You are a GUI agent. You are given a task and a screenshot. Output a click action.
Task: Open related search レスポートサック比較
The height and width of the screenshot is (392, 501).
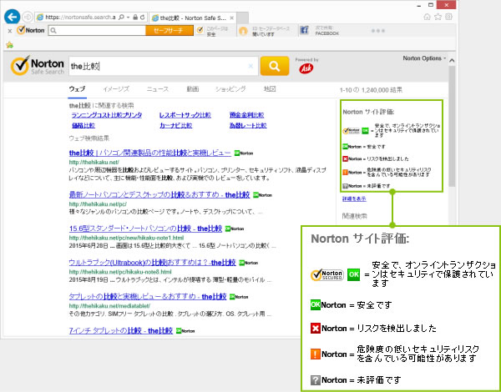[185, 115]
